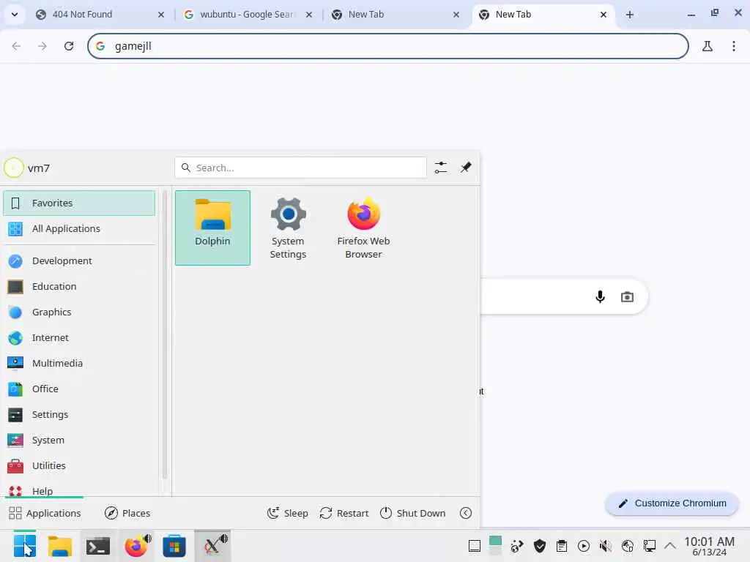Screen dimensions: 750x562
Task: Click the taskbar Start menu button
Action: pos(25,546)
